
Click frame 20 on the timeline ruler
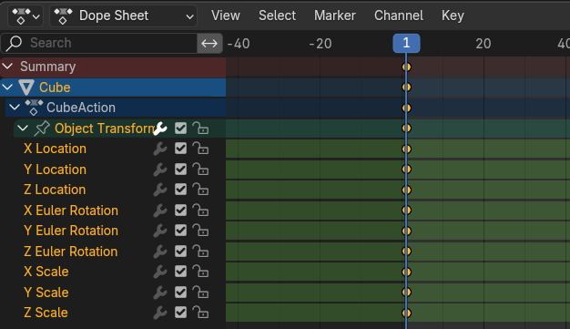(x=483, y=44)
